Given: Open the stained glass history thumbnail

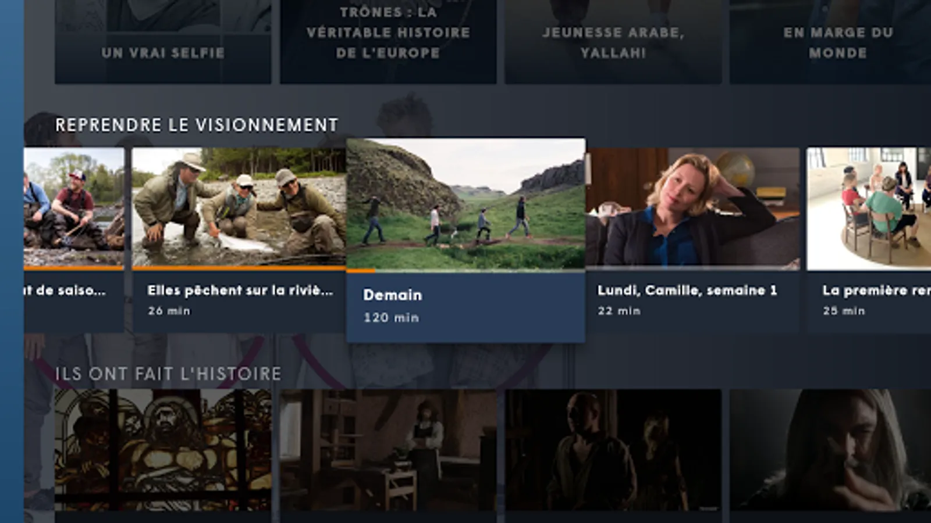Looking at the screenshot, I should click(163, 450).
